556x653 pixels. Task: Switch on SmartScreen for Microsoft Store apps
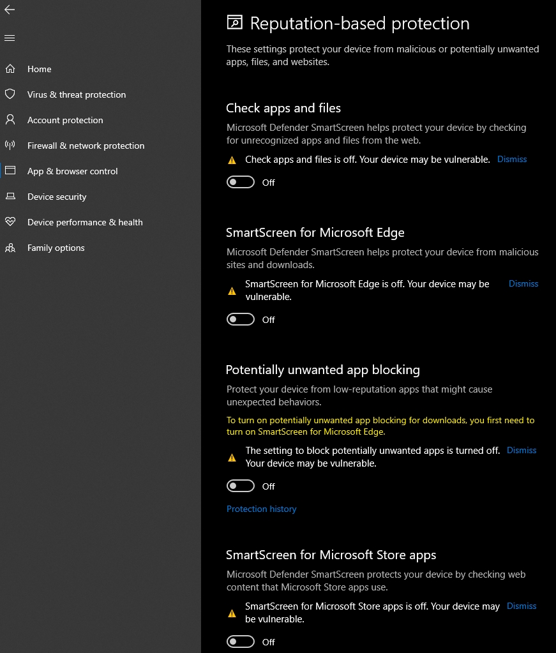pos(241,642)
